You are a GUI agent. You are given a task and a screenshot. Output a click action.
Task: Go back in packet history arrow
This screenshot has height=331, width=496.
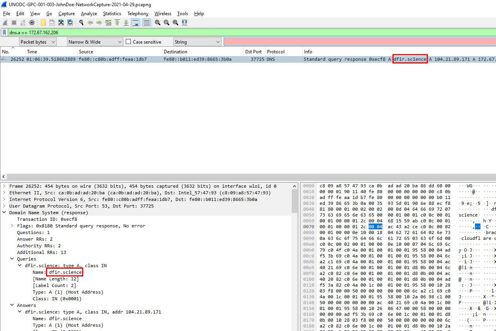pos(90,23)
